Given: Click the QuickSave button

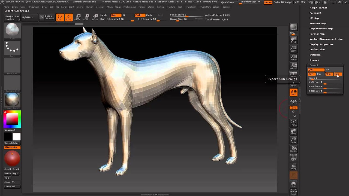Looking at the screenshot, I should 227,2.
